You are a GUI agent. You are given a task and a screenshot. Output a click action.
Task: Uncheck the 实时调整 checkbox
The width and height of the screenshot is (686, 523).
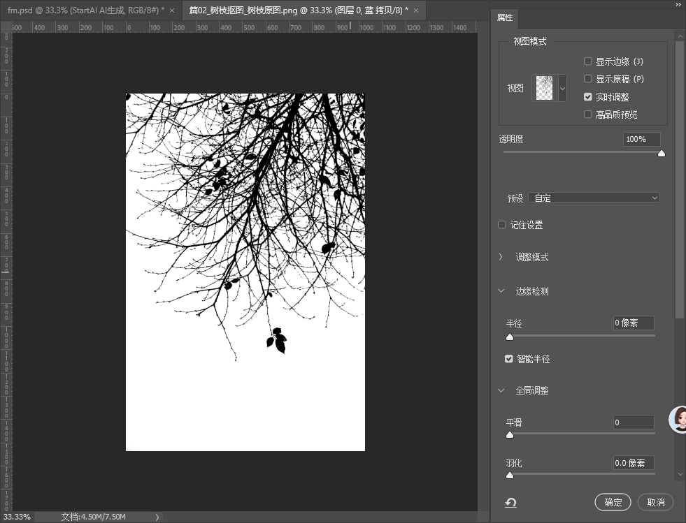(588, 96)
